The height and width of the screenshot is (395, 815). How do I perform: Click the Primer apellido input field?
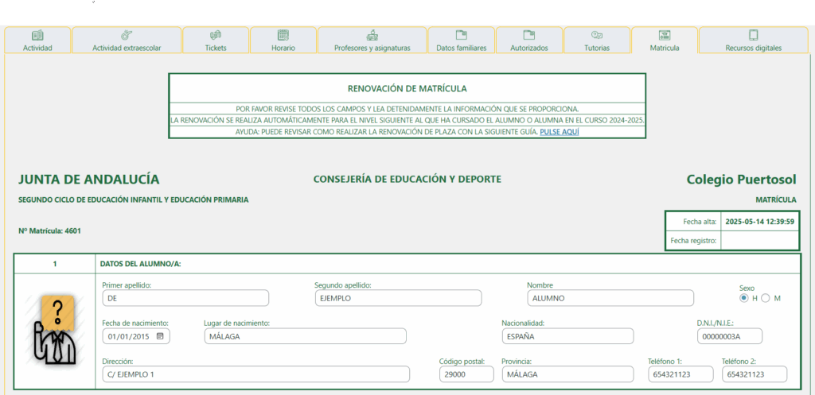tap(185, 298)
